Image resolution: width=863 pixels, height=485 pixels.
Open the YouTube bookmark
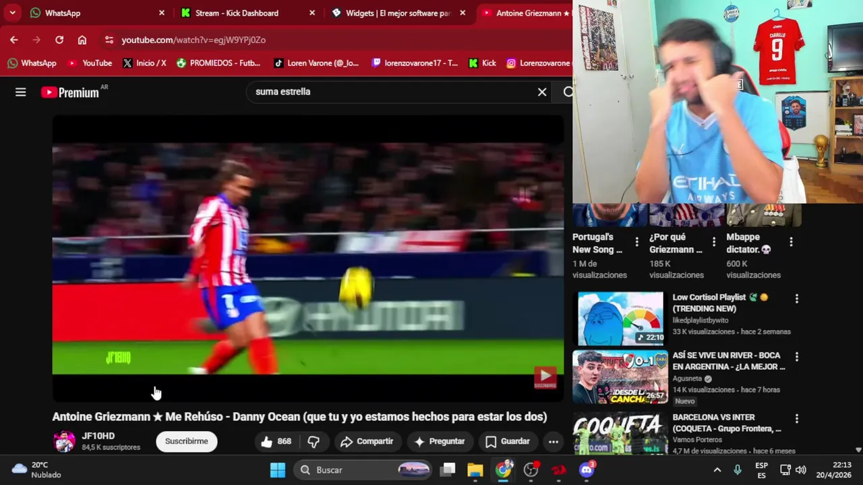click(x=90, y=63)
